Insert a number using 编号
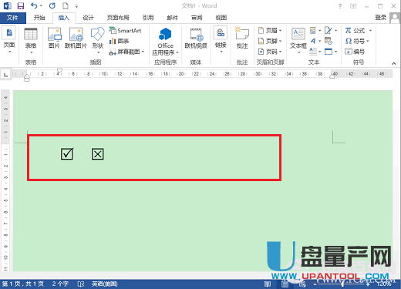 click(x=355, y=52)
